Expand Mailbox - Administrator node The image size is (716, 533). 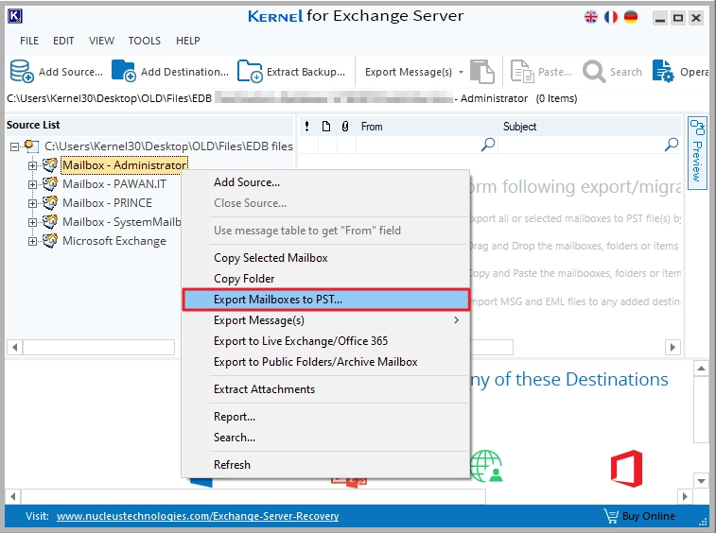(32, 165)
